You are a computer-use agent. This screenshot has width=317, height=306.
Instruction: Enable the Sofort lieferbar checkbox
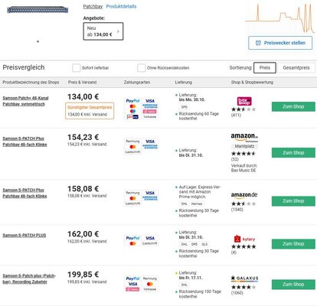[x=76, y=68]
